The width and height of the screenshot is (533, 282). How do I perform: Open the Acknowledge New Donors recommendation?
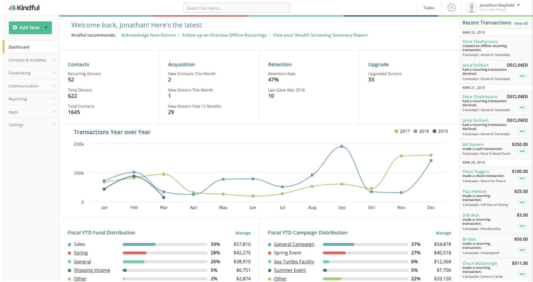(x=148, y=35)
